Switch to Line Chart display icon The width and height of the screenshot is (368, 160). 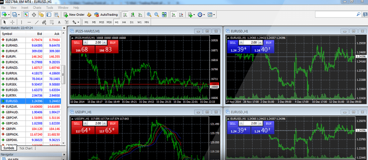[x=140, y=14]
